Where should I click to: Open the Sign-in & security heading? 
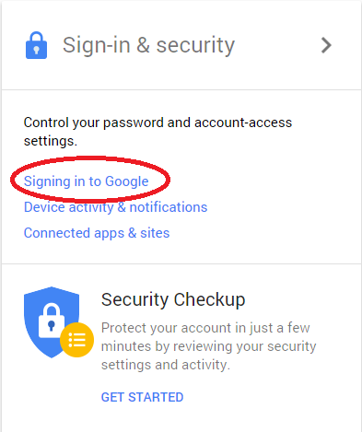pyautogui.click(x=148, y=45)
